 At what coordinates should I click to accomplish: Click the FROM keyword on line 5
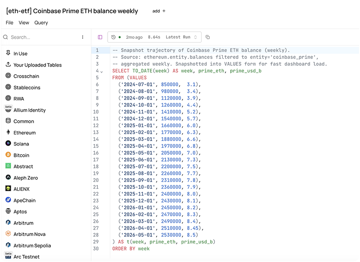118,78
